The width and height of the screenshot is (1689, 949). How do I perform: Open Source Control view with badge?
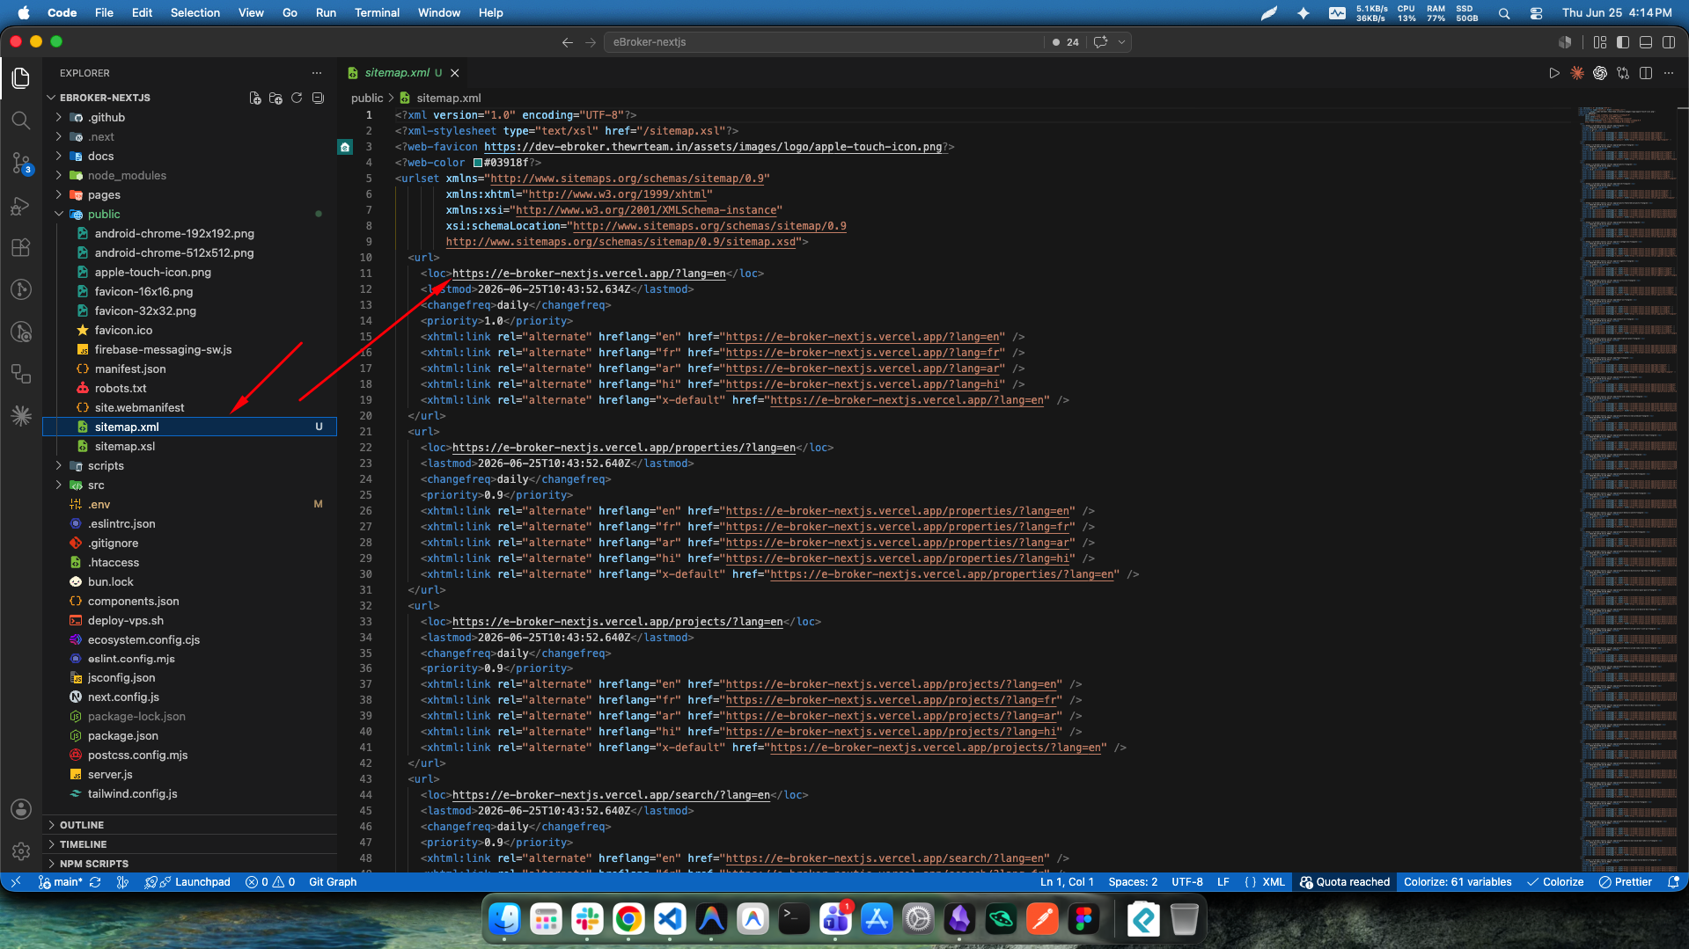(x=21, y=163)
